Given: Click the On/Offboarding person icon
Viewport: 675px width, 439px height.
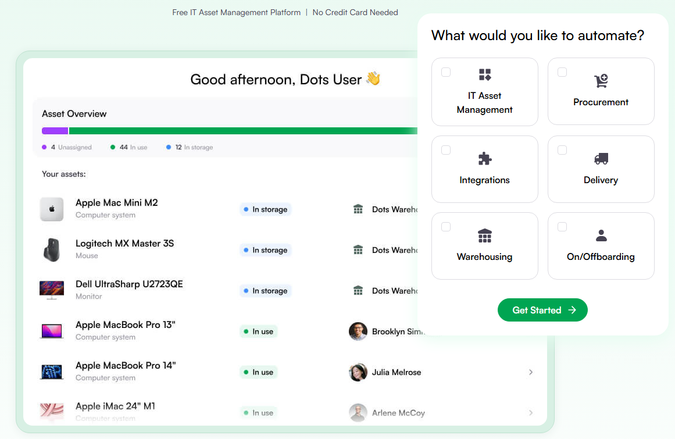Looking at the screenshot, I should [x=601, y=235].
